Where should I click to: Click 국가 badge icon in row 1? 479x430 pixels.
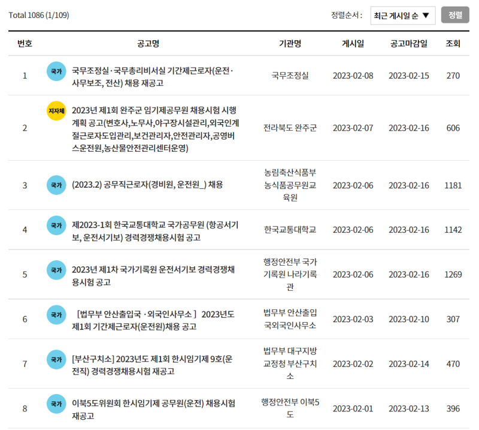point(56,71)
